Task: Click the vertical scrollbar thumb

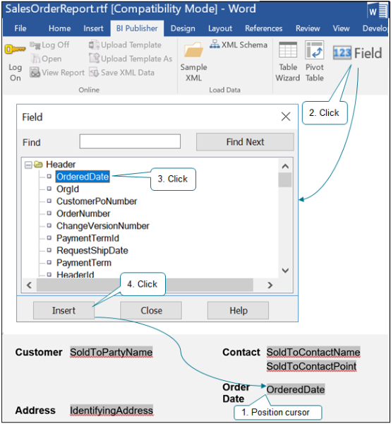Action: point(285,179)
